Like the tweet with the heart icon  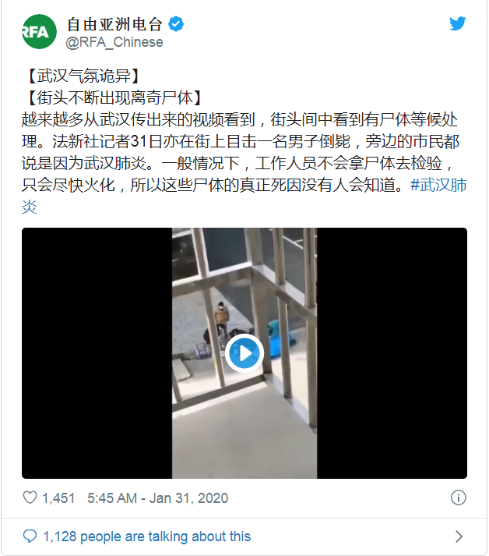[30, 498]
